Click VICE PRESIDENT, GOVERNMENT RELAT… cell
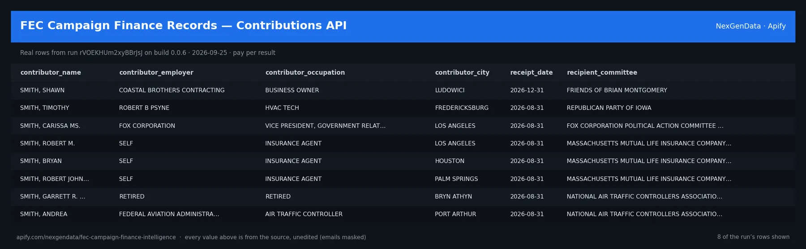The width and height of the screenshot is (806, 249). pyautogui.click(x=325, y=126)
